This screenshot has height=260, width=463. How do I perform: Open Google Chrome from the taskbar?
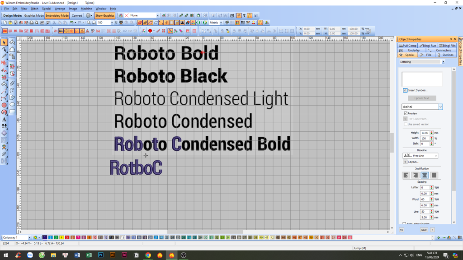148,255
